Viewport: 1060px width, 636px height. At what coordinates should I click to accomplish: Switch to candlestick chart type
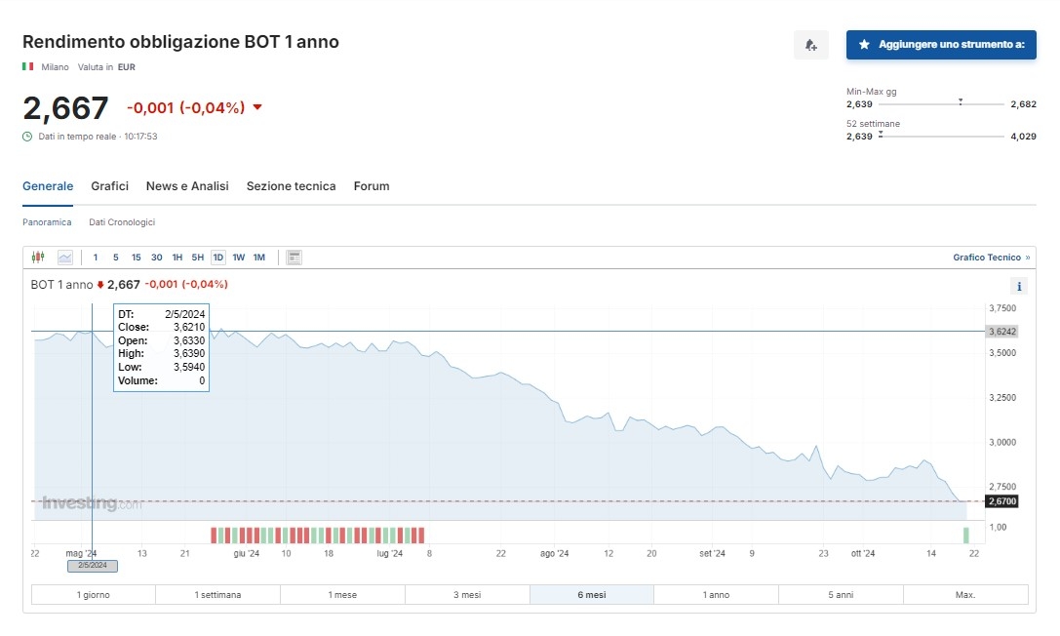[38, 258]
